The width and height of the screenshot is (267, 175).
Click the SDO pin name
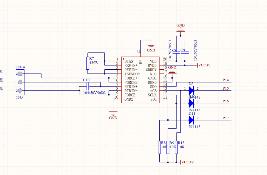pos(153,87)
